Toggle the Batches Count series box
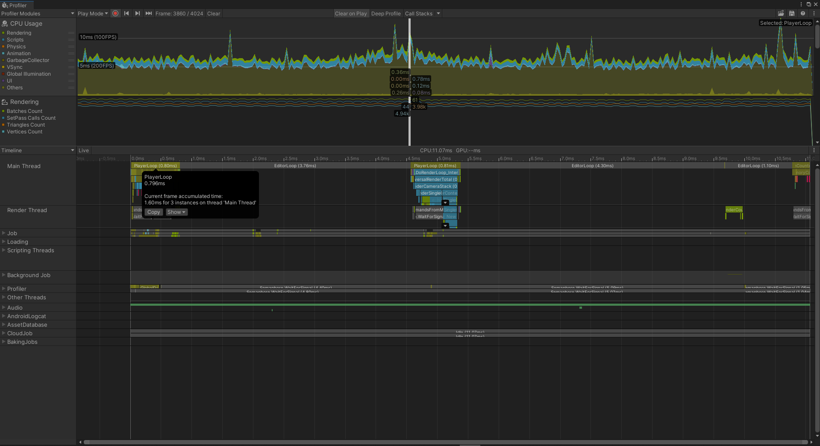Screen dimensions: 820x446 pos(3,111)
